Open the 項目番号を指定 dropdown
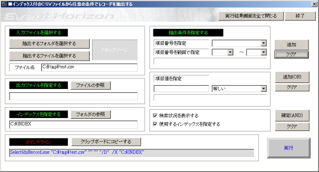The image size is (319, 172). (x=264, y=43)
